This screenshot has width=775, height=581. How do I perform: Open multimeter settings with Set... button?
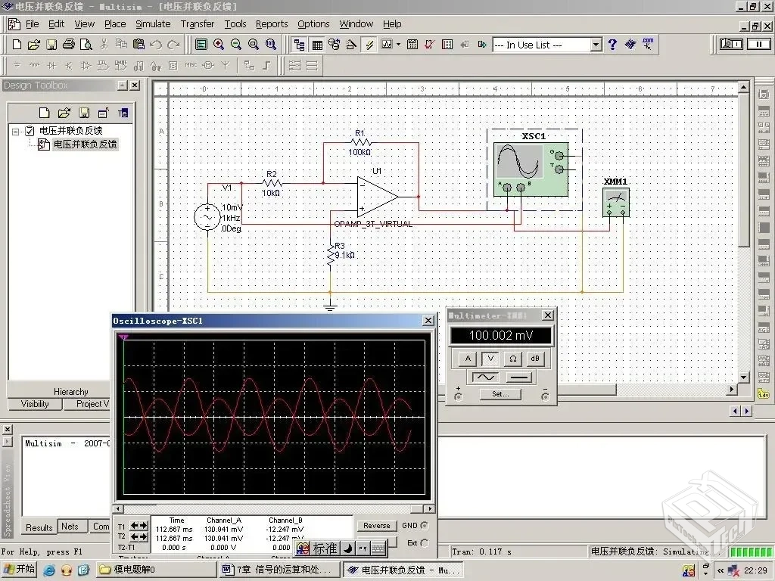pos(500,394)
